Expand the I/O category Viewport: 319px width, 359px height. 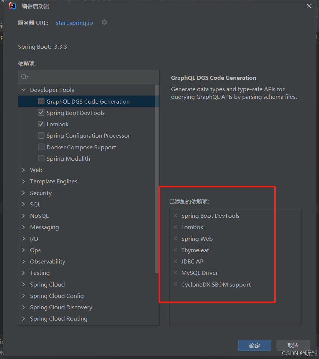[x=23, y=239]
